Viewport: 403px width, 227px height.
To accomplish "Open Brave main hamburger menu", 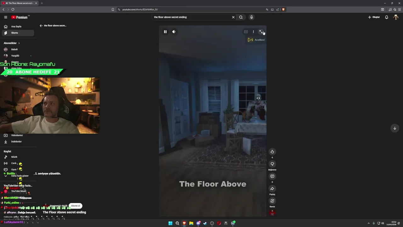I will coord(400,9).
